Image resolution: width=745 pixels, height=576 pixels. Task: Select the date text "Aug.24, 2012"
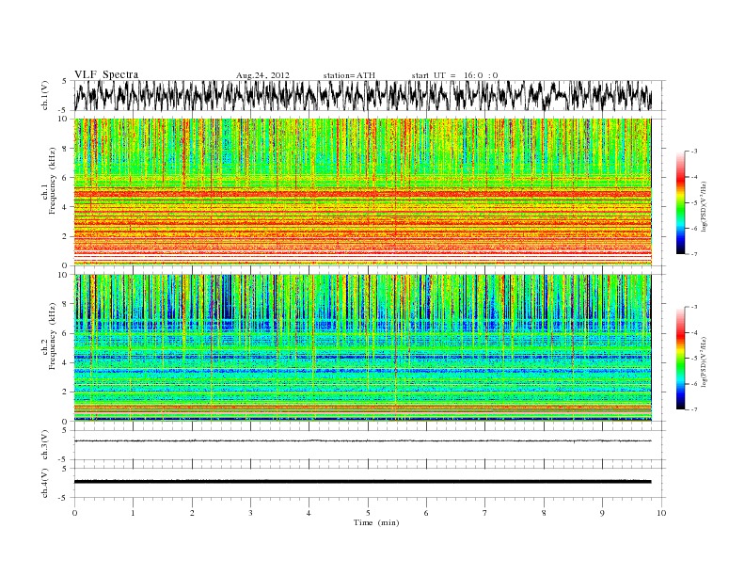click(262, 75)
